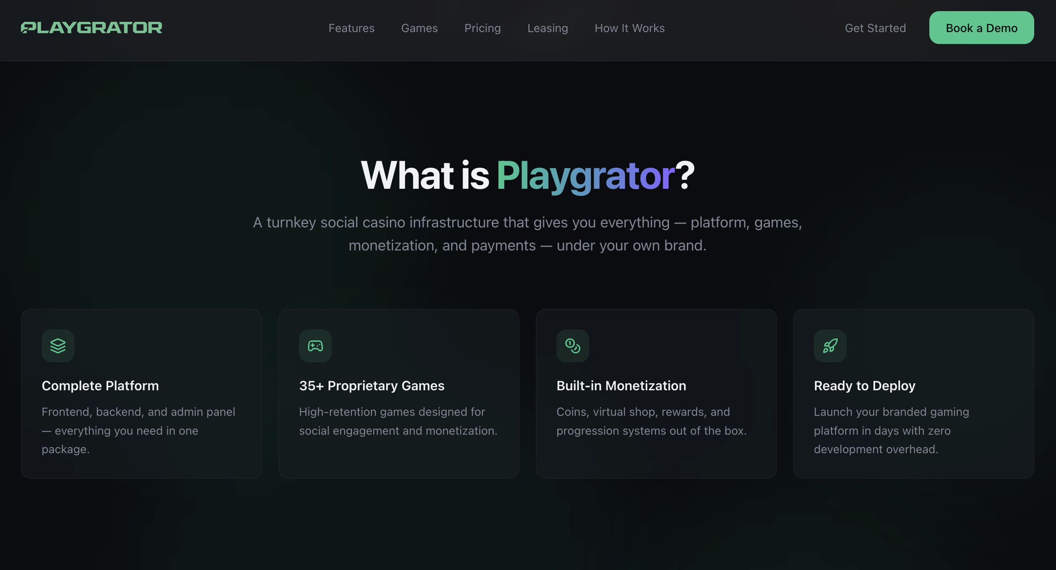Click the coins icon on Built-in Monetization card

tap(572, 346)
